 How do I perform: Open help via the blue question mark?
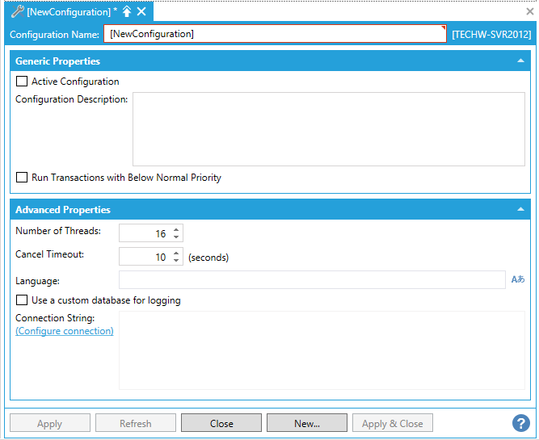[x=521, y=423]
